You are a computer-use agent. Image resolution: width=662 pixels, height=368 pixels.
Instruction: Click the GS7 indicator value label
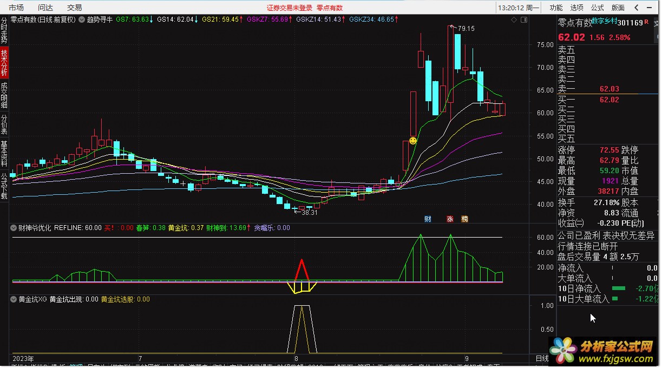coord(135,19)
